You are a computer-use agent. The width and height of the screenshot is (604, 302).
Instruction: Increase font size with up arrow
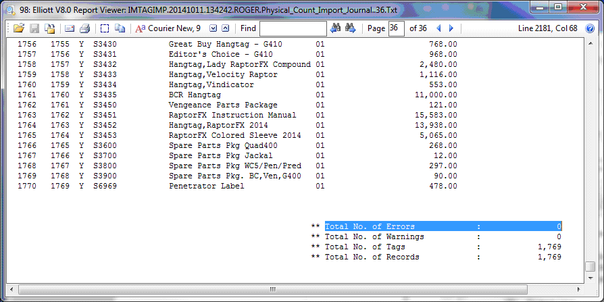coord(226,28)
